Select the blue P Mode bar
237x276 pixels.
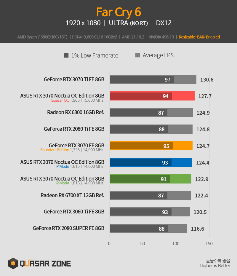tap(151, 162)
